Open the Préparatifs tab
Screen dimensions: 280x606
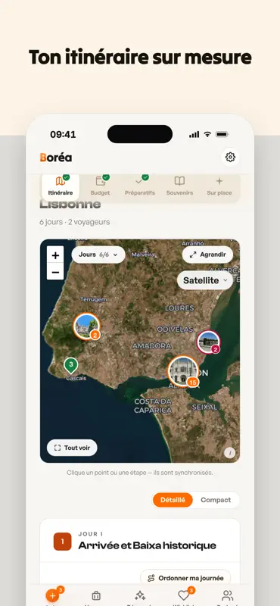point(140,186)
